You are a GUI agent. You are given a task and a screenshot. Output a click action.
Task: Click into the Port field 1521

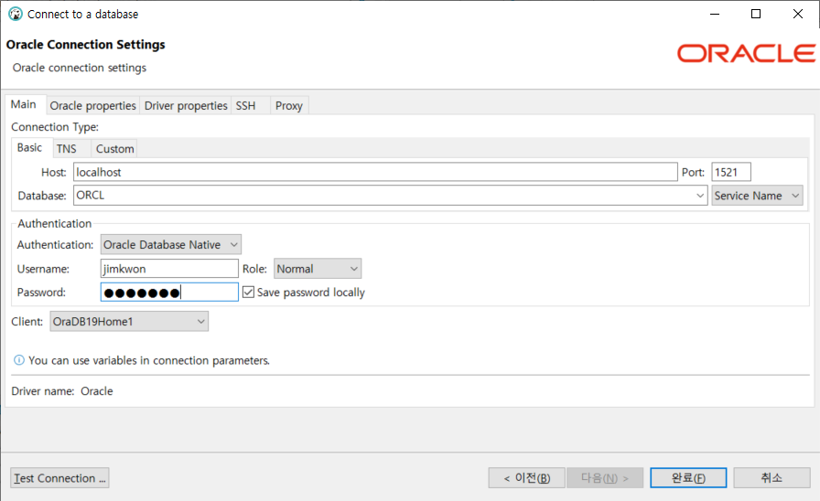pyautogui.click(x=731, y=172)
